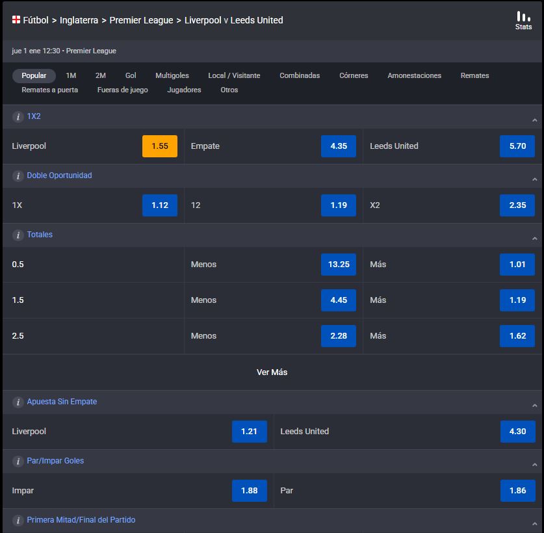Switch to the Multigoles tab

171,75
